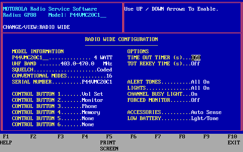
Task: Click the CONVENTIONAL MODES 16 value
Action: click(109, 76)
